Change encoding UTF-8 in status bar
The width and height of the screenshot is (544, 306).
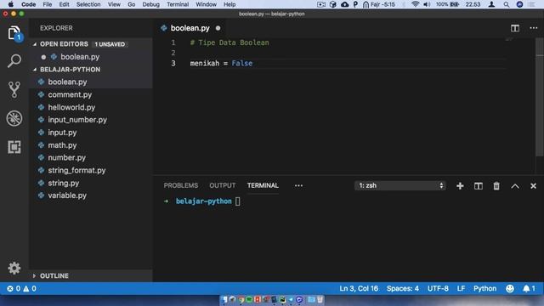pyautogui.click(x=438, y=288)
